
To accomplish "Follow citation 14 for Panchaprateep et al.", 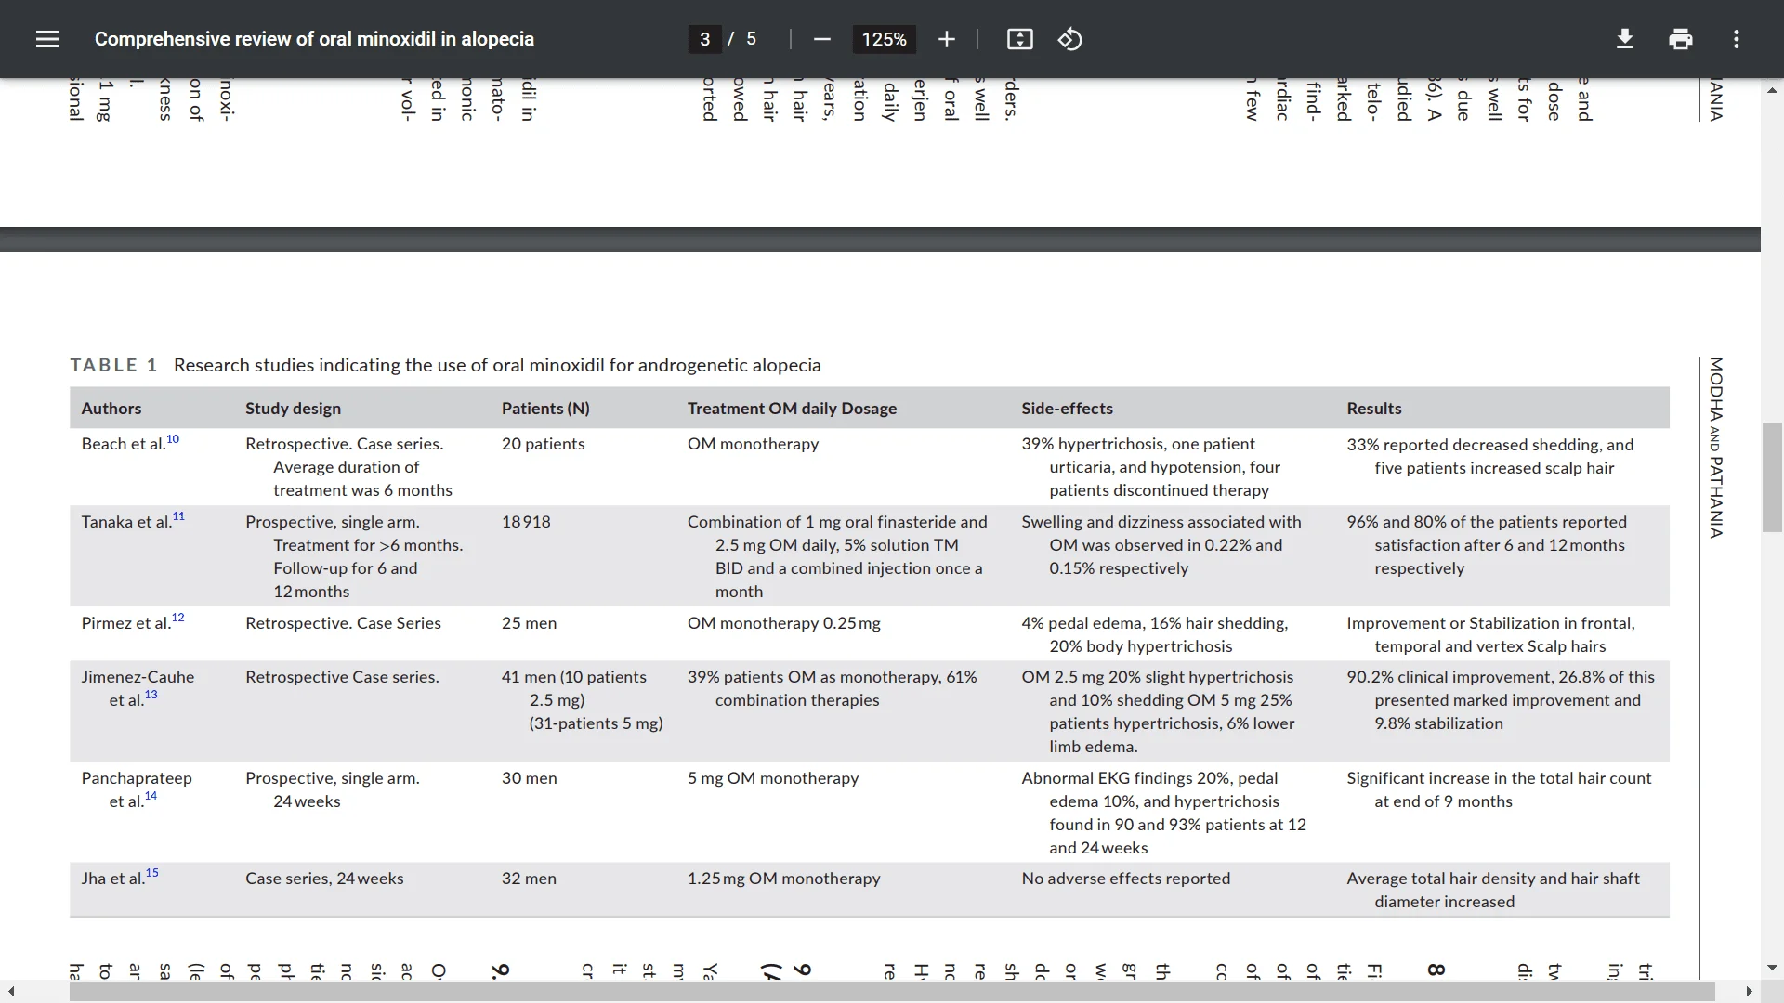I will pos(151,796).
